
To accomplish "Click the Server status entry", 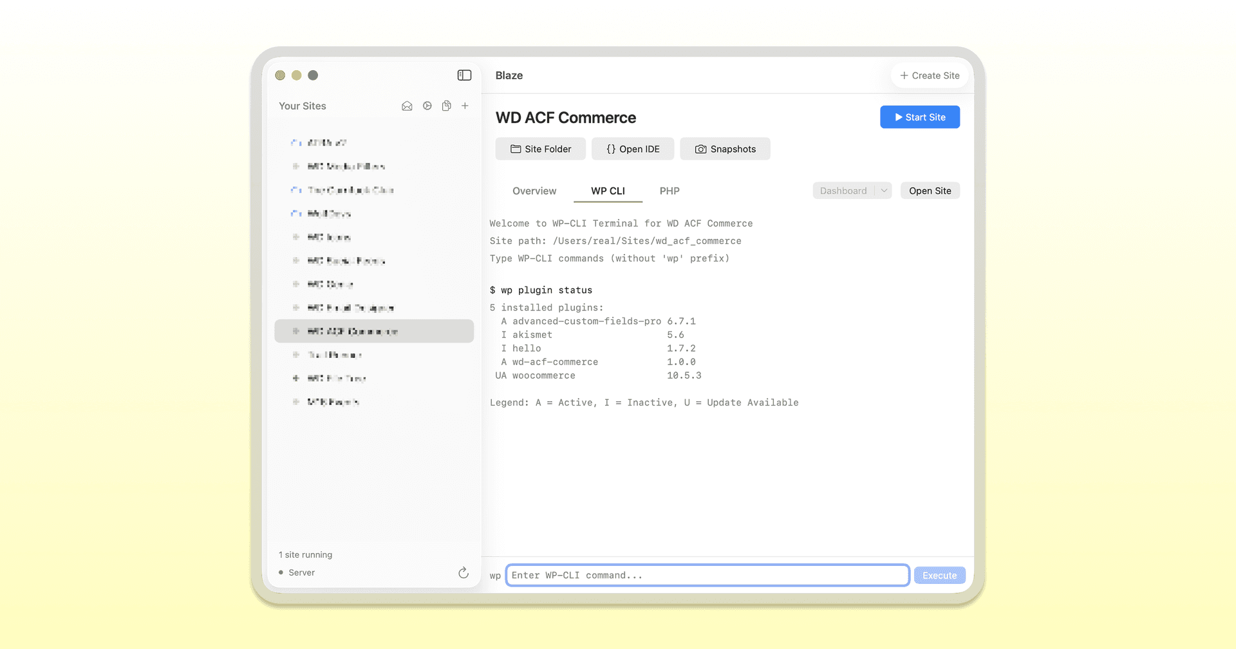I will pyautogui.click(x=297, y=572).
